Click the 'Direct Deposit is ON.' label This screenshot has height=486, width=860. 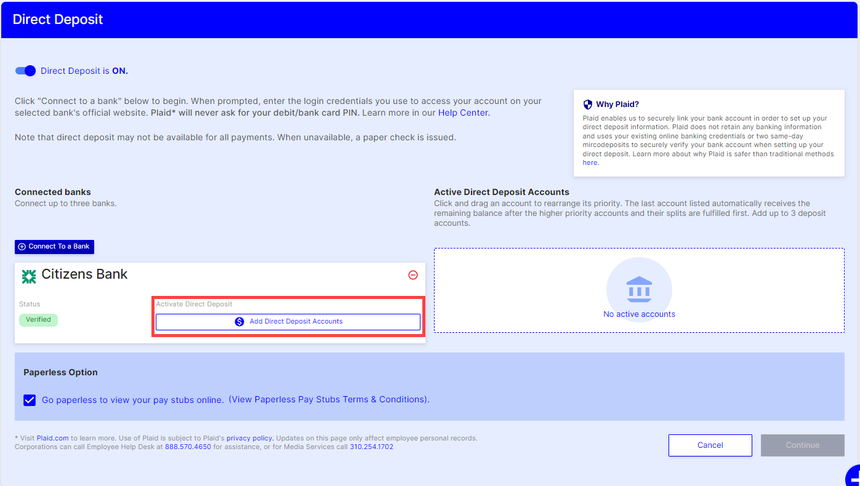click(84, 71)
